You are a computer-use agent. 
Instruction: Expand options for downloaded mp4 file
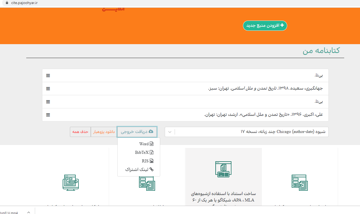[29, 212]
